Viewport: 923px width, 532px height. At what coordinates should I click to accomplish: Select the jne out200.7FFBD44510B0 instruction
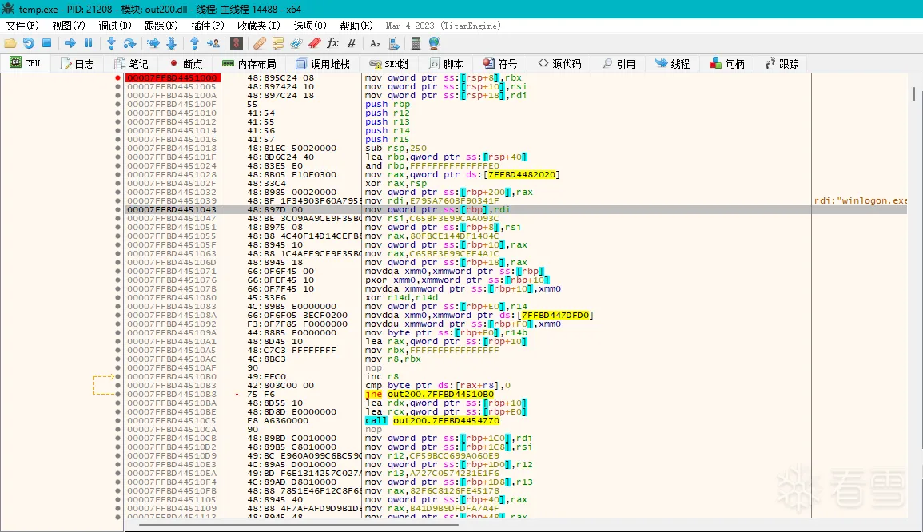(x=427, y=394)
